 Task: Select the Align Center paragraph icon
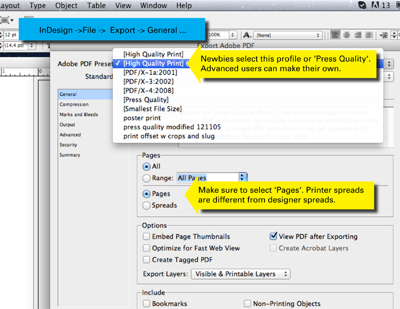pyautogui.click(x=347, y=35)
